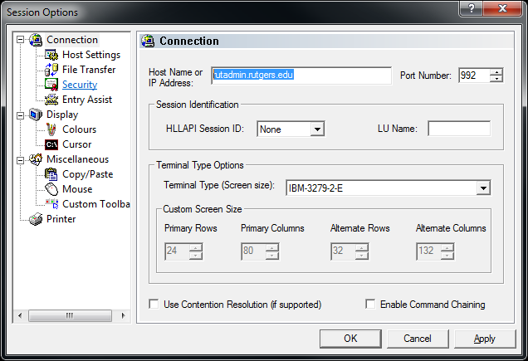The width and height of the screenshot is (528, 361).
Task: Click the Cursor tree icon
Action: coord(51,144)
